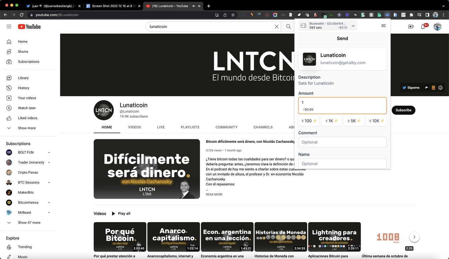The height and width of the screenshot is (259, 449).
Task: Open the YouTube account avatar menu
Action: click(437, 27)
